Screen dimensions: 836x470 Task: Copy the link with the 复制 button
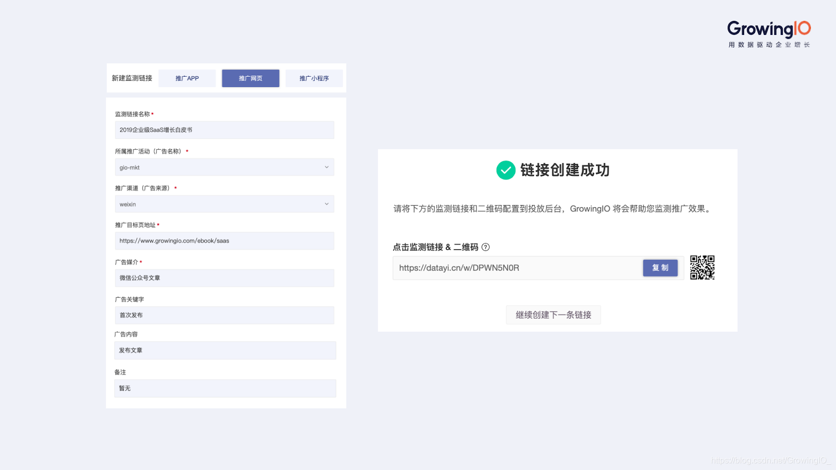pos(660,268)
